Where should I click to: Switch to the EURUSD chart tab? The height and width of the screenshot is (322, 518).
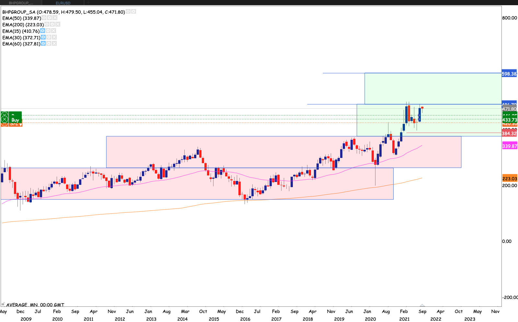click(63, 3)
